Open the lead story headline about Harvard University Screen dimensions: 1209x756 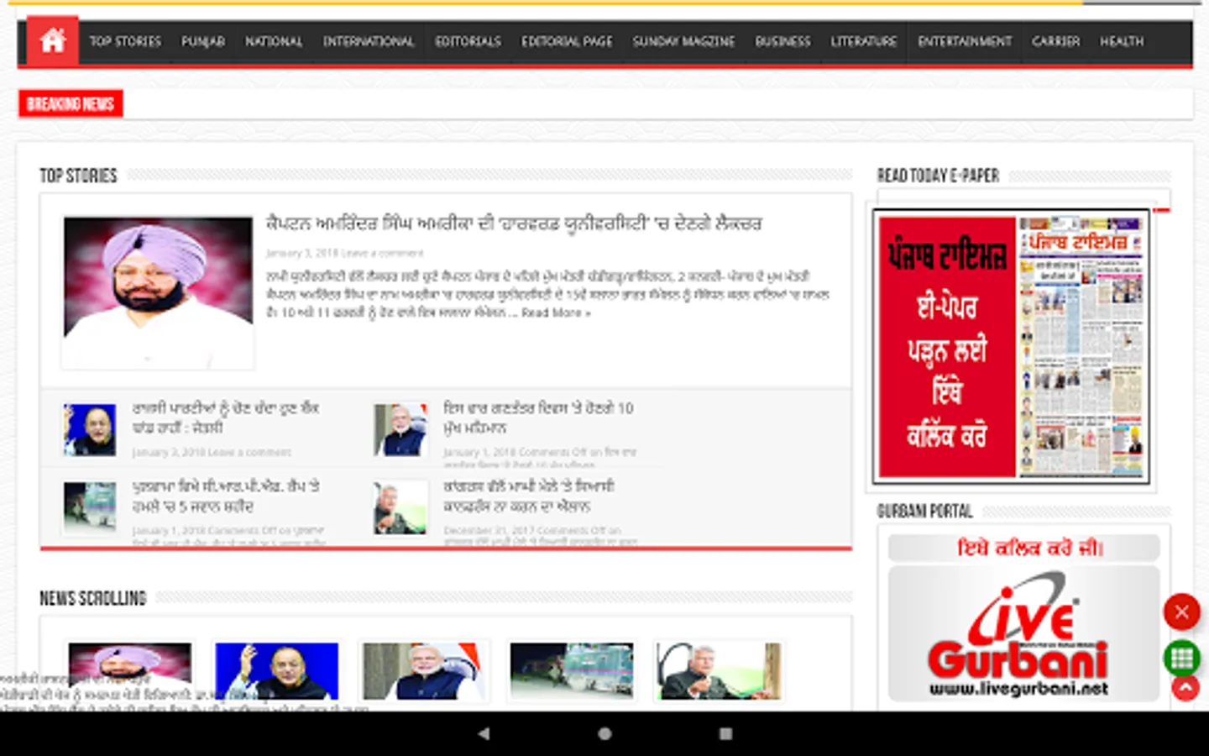pos(514,223)
